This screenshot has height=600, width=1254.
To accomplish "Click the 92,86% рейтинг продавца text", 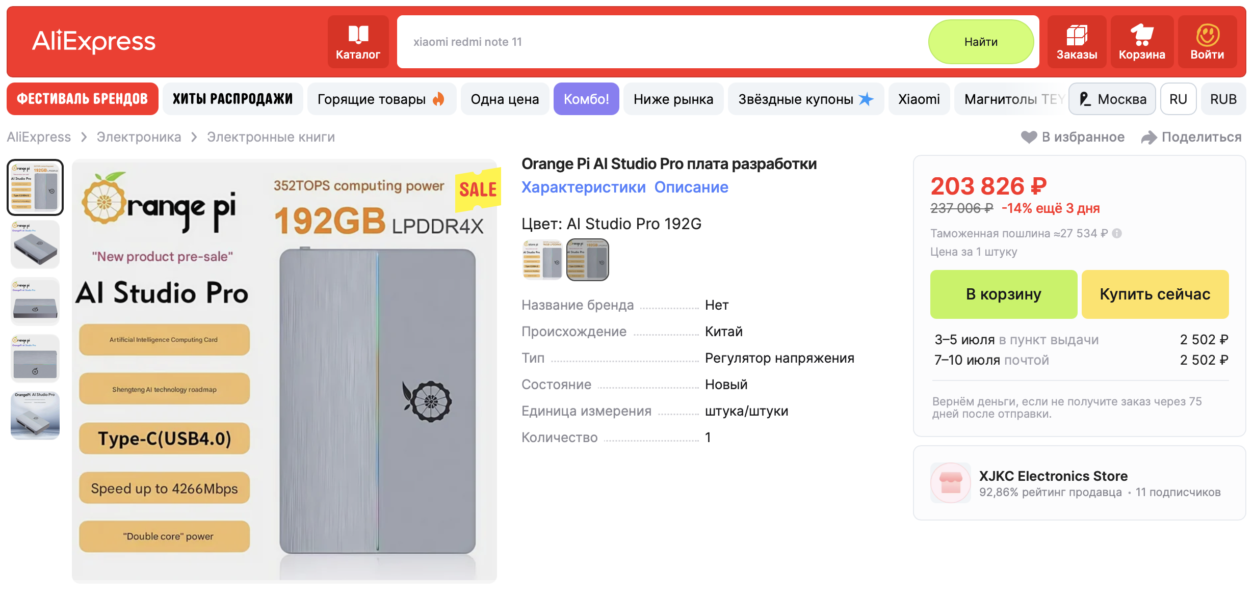I will 1050,492.
